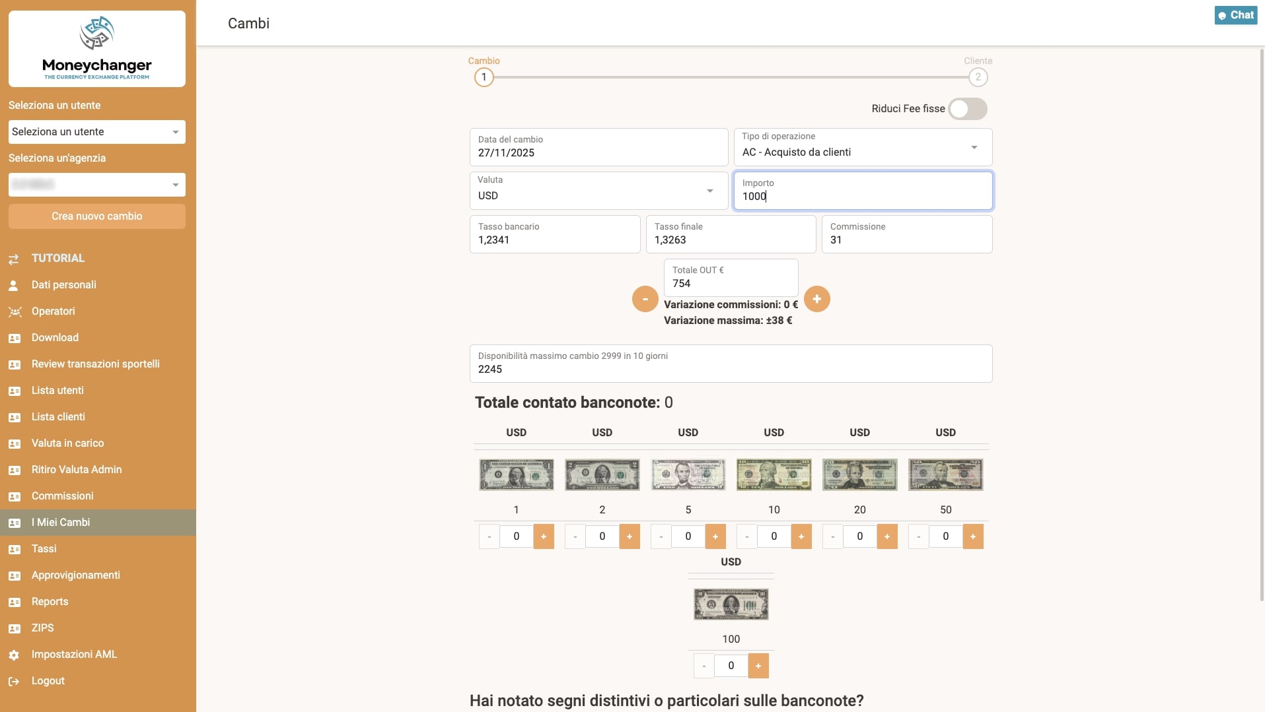
Task: Click the Crea nuovo cambio button
Action: tap(97, 216)
